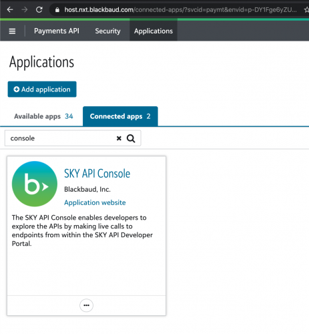Click the padlock icon in address bar
Screen dimensions: 309x334
[57, 10]
